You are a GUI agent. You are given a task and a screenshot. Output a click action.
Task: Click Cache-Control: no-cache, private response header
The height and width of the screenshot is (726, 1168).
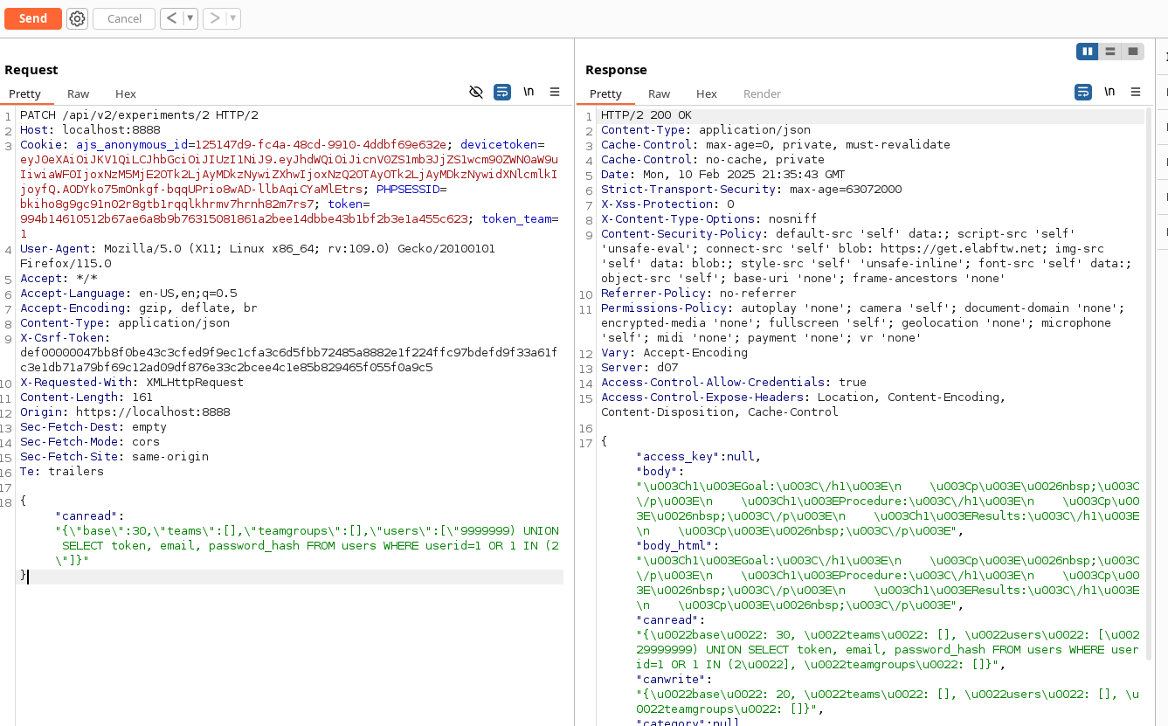713,159
